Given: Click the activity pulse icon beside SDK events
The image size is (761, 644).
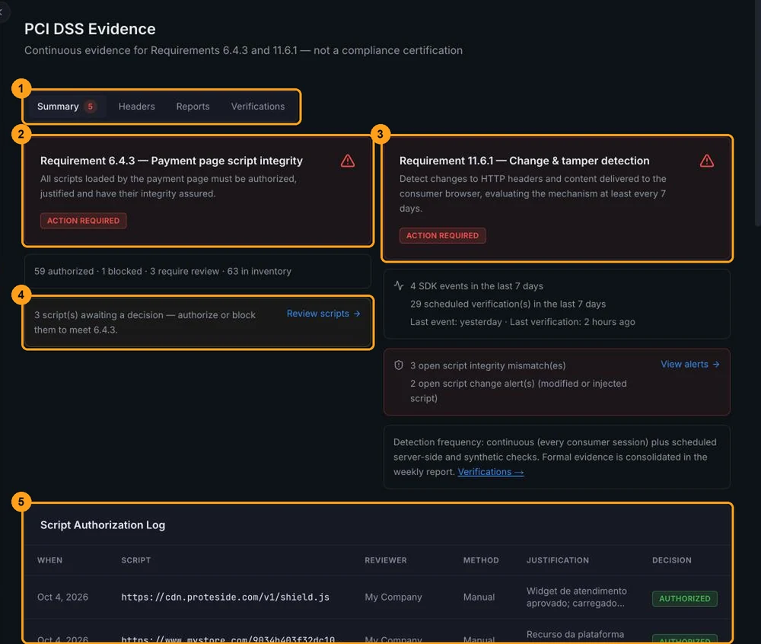Looking at the screenshot, I should click(399, 285).
